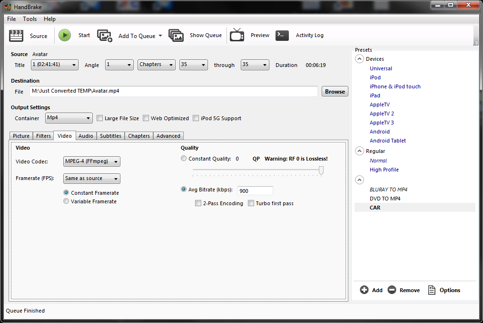This screenshot has height=323, width=483.
Task: Open the Tools menu
Action: [x=30, y=19]
